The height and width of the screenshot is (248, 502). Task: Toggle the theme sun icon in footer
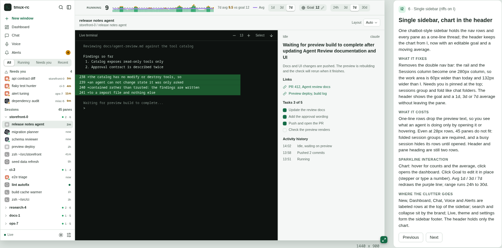[x=61, y=235]
